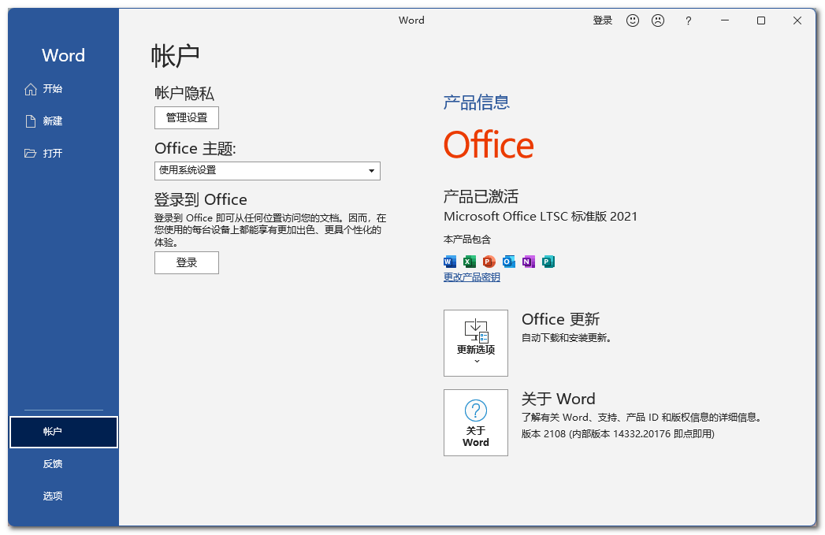Close the Word window

click(x=797, y=20)
